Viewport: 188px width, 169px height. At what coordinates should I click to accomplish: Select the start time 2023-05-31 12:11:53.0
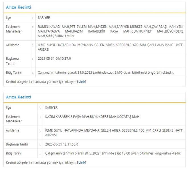(62, 144)
